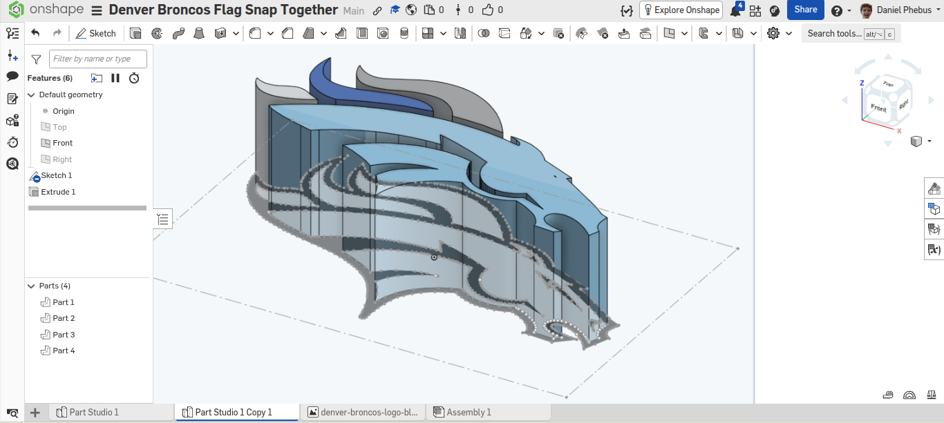
Task: Select the Thicken tool
Action: (221, 33)
